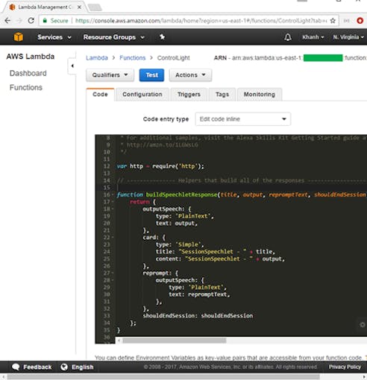Select the Code tab
This screenshot has width=367, height=380.
[100, 95]
